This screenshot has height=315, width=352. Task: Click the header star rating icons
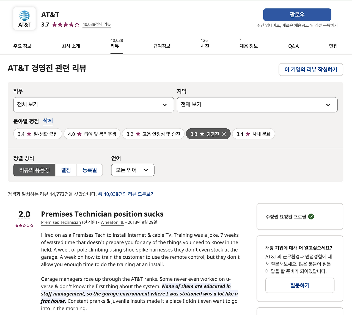tap(66, 24)
